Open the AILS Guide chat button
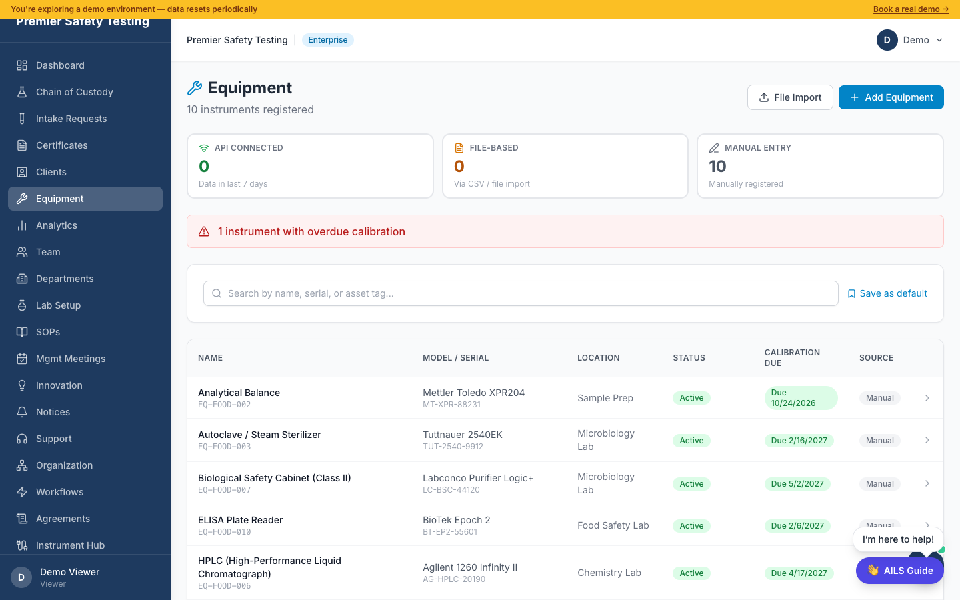 click(x=900, y=571)
